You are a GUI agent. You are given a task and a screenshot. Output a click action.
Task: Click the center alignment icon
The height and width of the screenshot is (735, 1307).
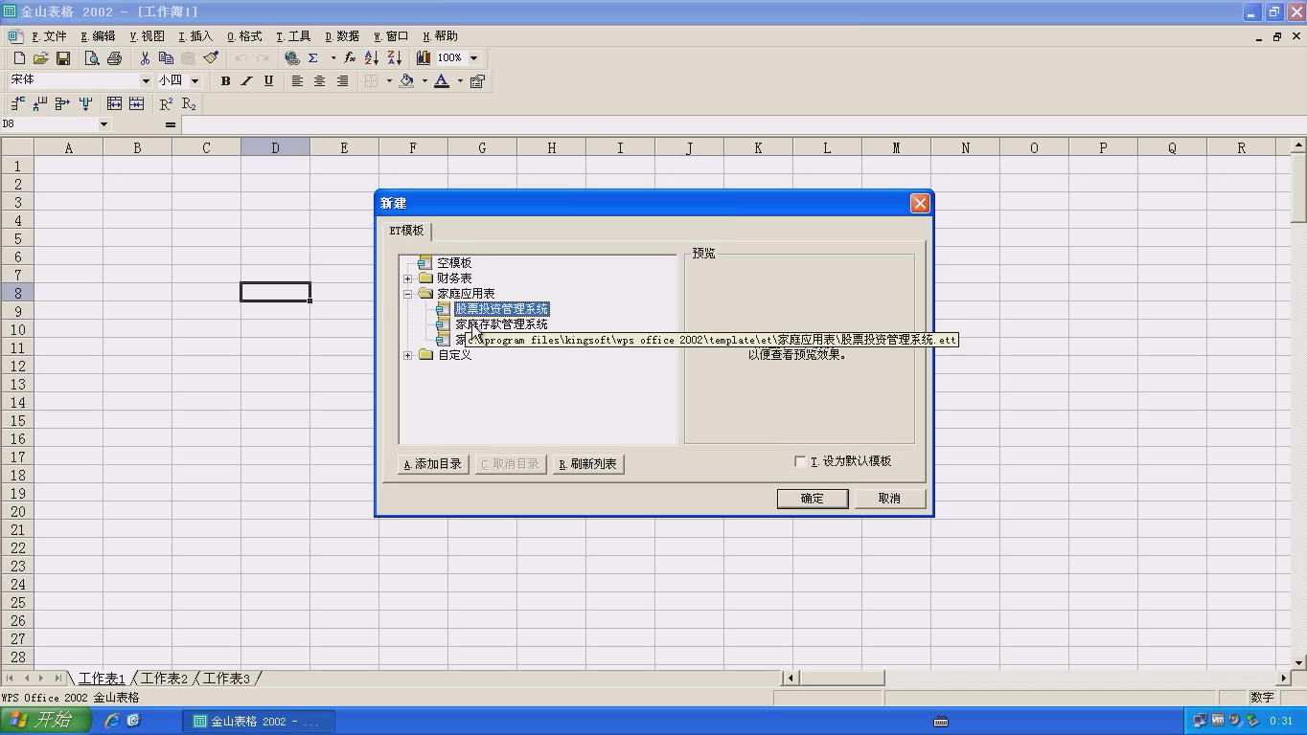(x=320, y=81)
